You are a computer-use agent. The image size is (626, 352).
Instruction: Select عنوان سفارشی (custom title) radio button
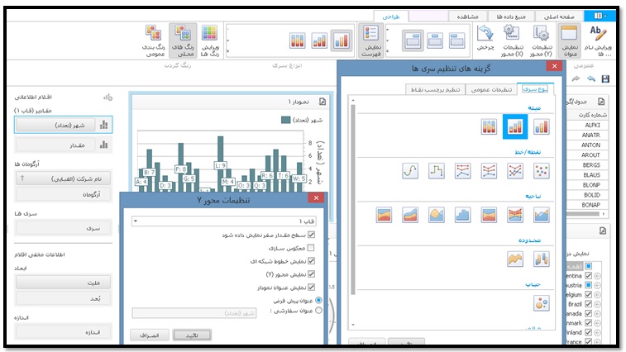coord(318,310)
